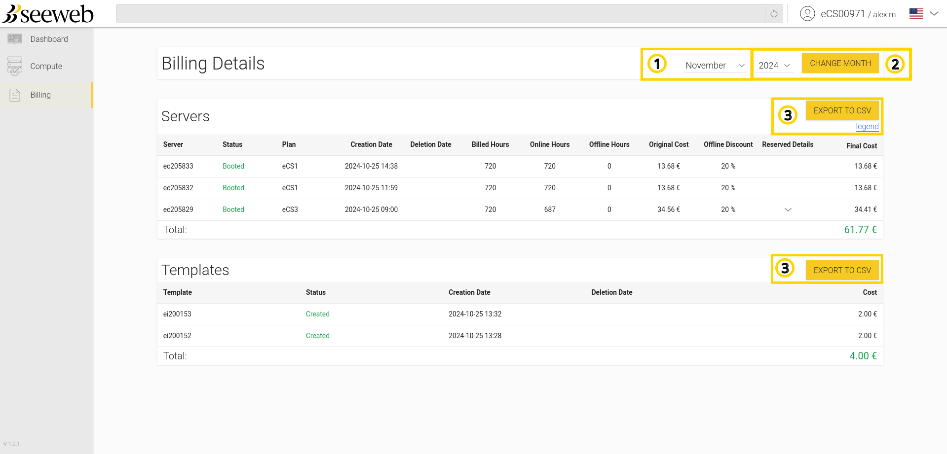This screenshot has height=454, width=947.
Task: Open the legend link
Action: pyautogui.click(x=867, y=127)
